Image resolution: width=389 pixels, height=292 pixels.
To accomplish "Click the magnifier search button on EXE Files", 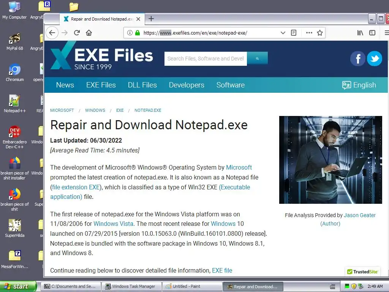I will click(257, 59).
